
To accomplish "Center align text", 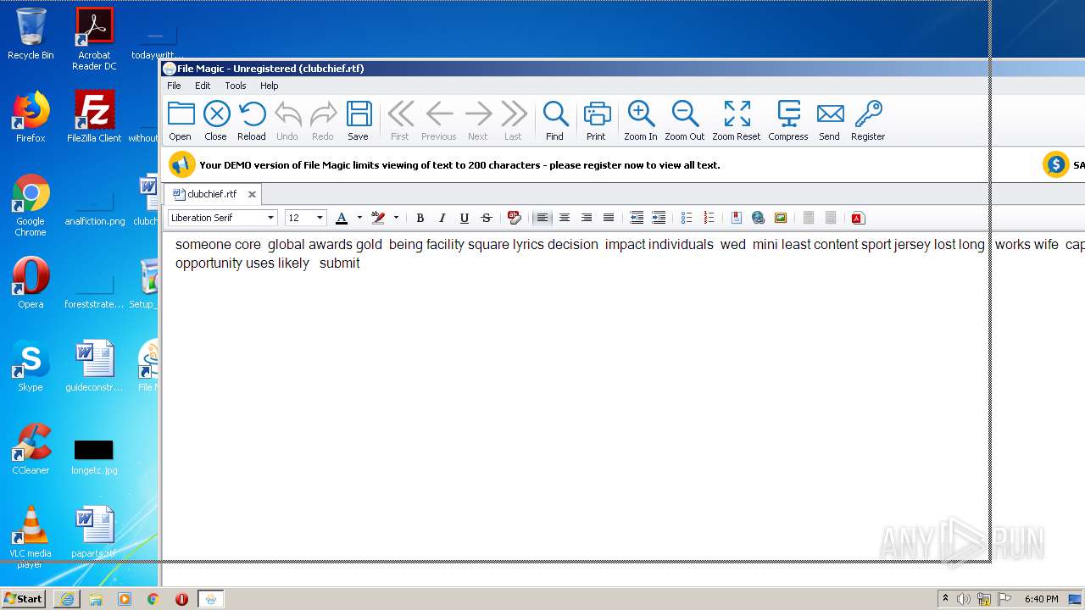I will tap(564, 218).
